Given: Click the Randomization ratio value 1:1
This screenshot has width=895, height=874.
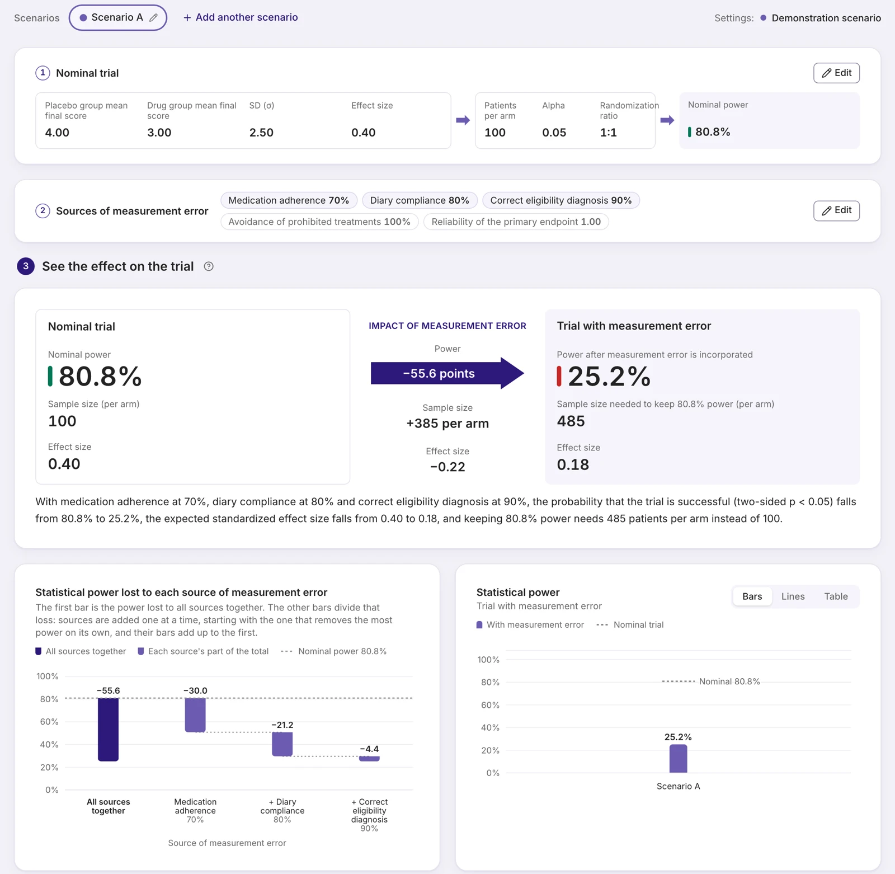Looking at the screenshot, I should 608,133.
